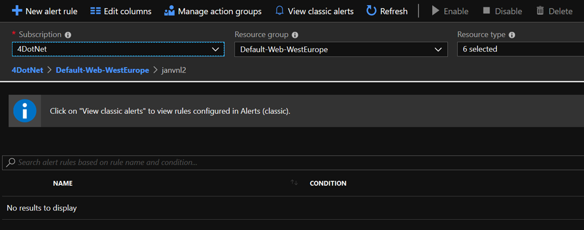Click the plus icon for New alert rule
The height and width of the screenshot is (230, 584).
click(x=17, y=11)
